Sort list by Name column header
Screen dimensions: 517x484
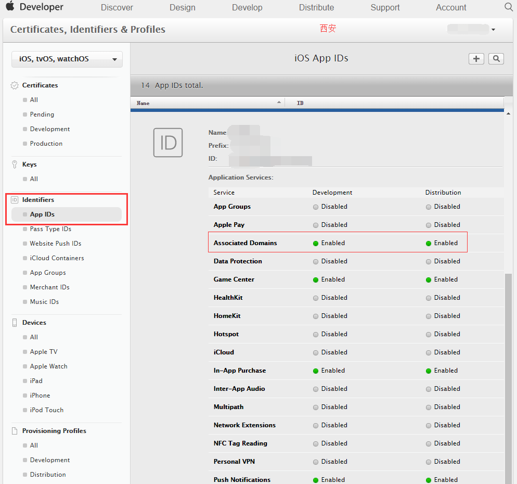point(207,103)
